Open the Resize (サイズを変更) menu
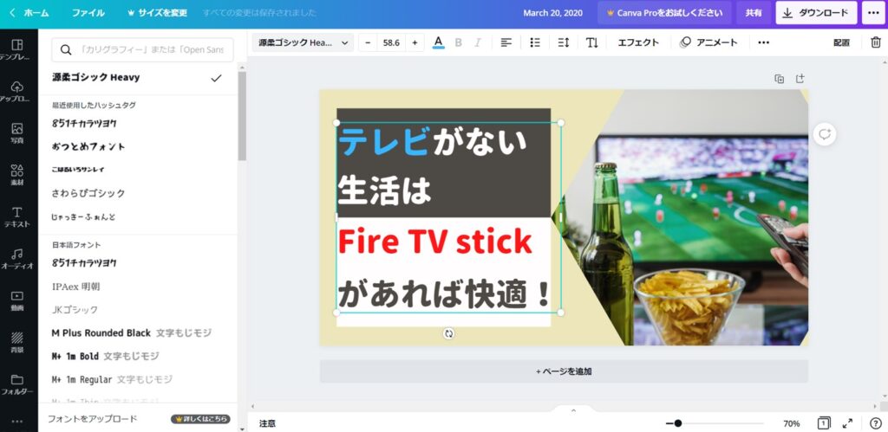The height and width of the screenshot is (432, 888). pyautogui.click(x=158, y=12)
